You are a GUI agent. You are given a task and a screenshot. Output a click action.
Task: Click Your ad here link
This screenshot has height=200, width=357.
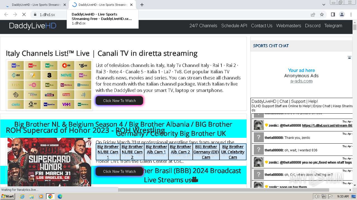click(x=301, y=70)
